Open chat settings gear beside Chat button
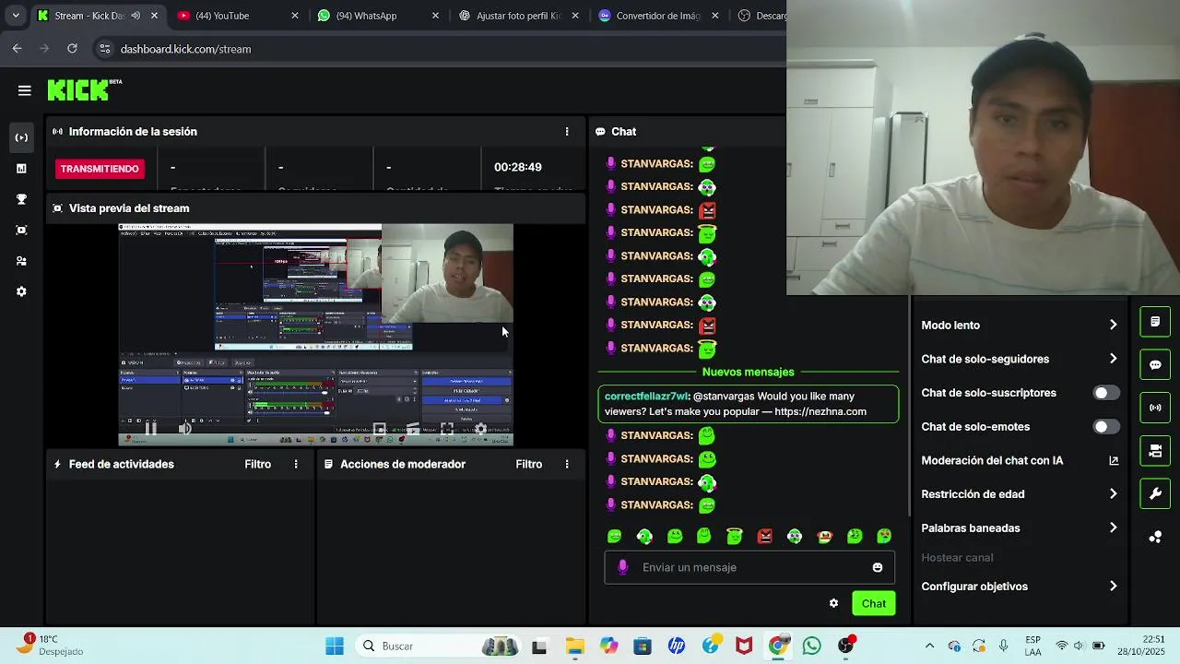The width and height of the screenshot is (1180, 664). click(833, 603)
